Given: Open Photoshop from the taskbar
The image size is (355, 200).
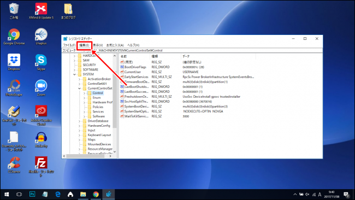Looking at the screenshot, I should tap(32, 195).
